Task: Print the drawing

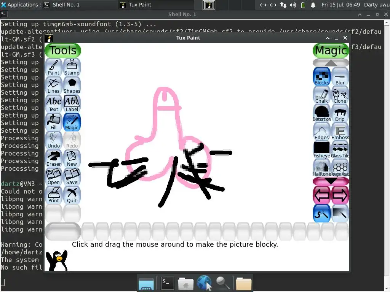Action: pyautogui.click(x=53, y=195)
